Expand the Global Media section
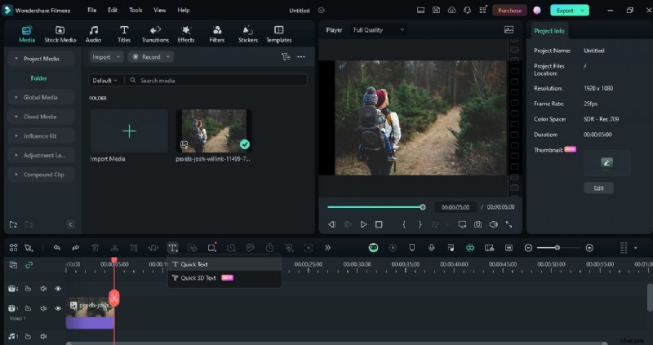Screen dimensions: 653x345 coord(40,97)
